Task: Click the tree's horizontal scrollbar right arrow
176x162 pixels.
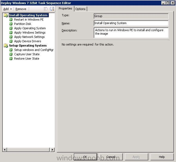Action: [52, 150]
